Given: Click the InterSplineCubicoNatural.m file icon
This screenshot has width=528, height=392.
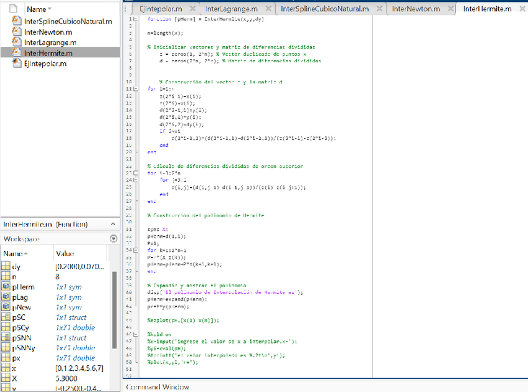Looking at the screenshot, I should tap(17, 21).
